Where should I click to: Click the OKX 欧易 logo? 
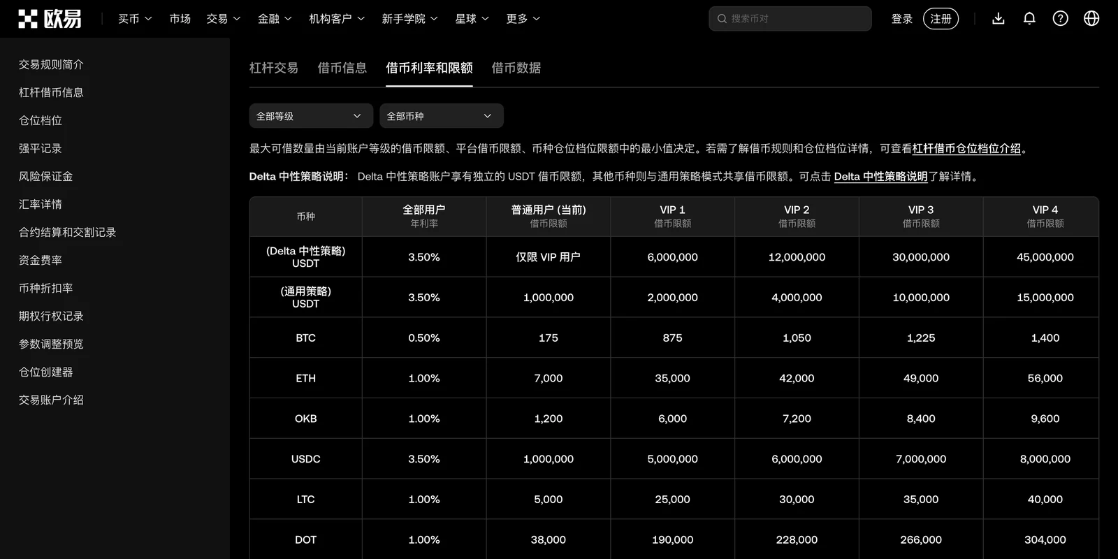[50, 19]
